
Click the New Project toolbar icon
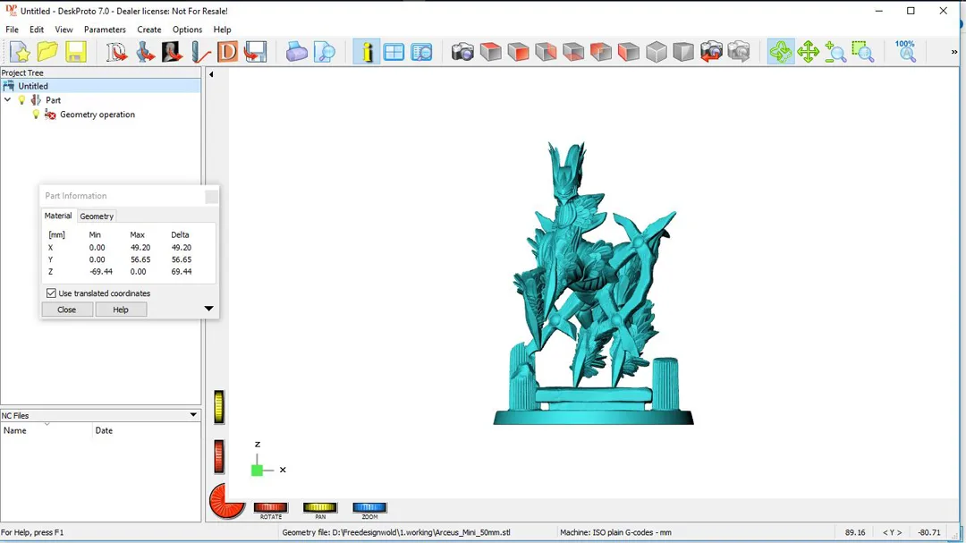20,52
